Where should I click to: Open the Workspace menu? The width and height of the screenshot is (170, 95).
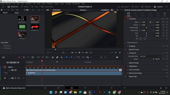click(76, 4)
